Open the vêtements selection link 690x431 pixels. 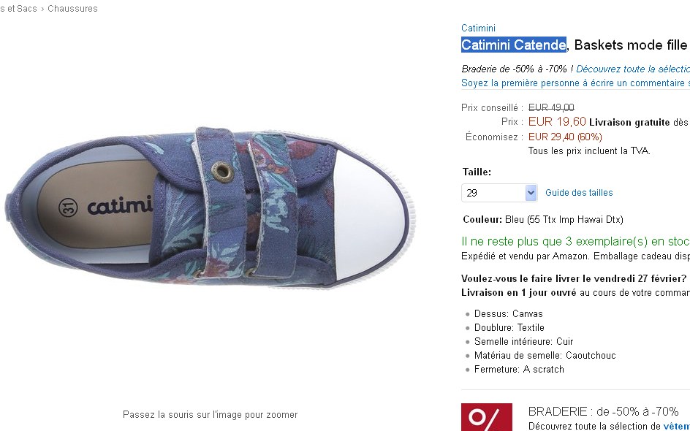click(x=676, y=426)
